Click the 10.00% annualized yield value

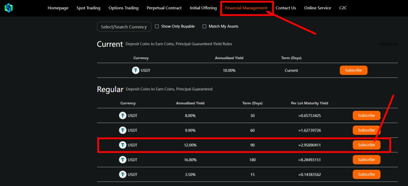click(229, 71)
